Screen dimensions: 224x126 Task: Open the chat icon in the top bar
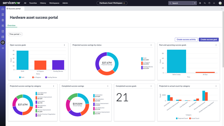tap(205, 3)
